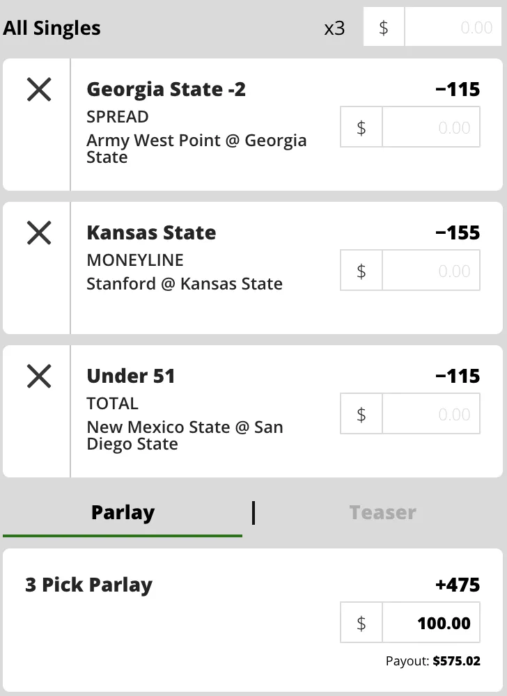Click the dollar icon in Under 51 row
Screen dimensions: 507x696
361,414
